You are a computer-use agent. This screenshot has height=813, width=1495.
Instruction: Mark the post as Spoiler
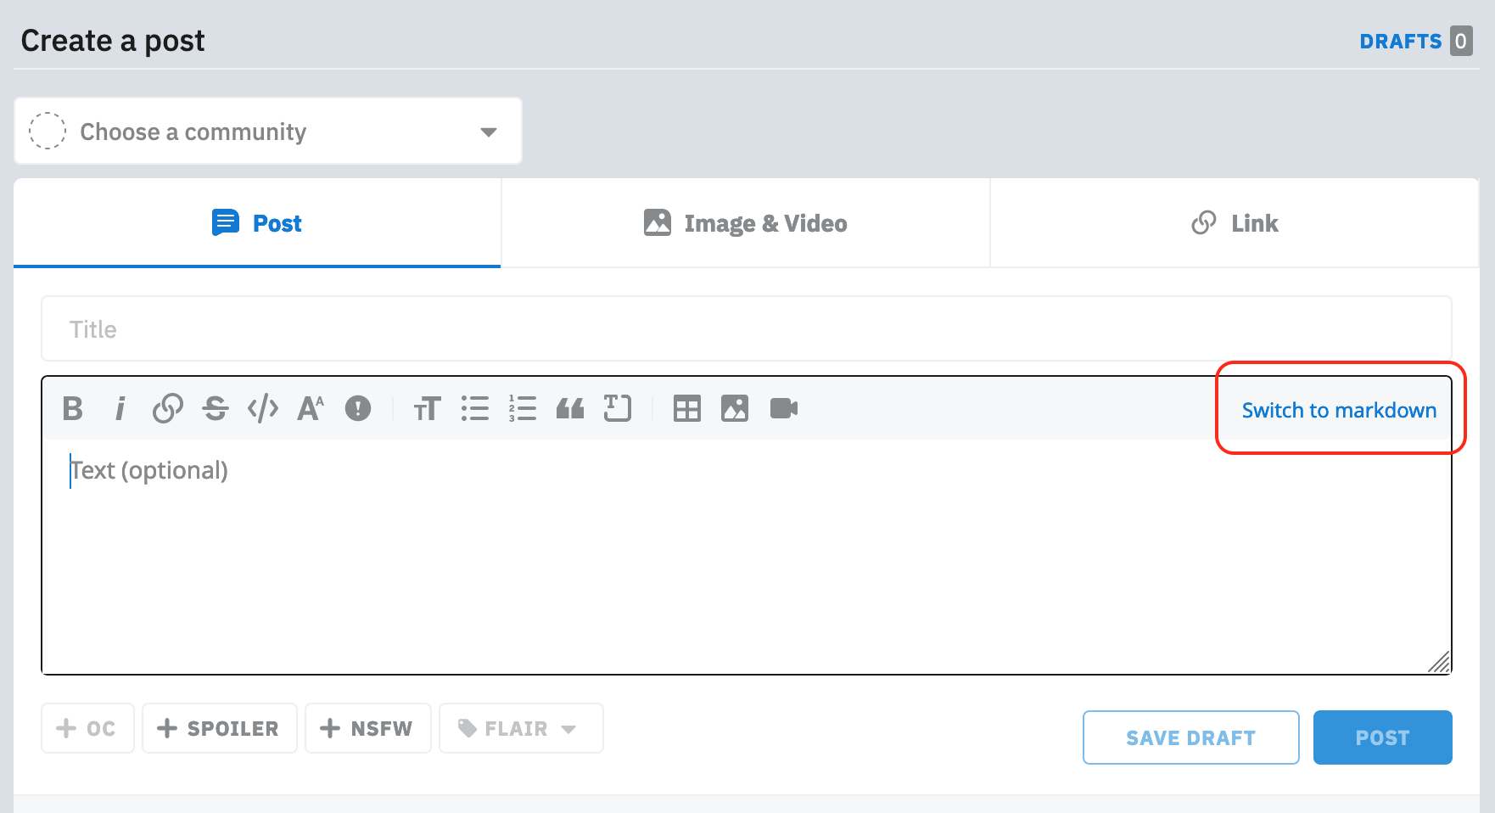coord(219,728)
